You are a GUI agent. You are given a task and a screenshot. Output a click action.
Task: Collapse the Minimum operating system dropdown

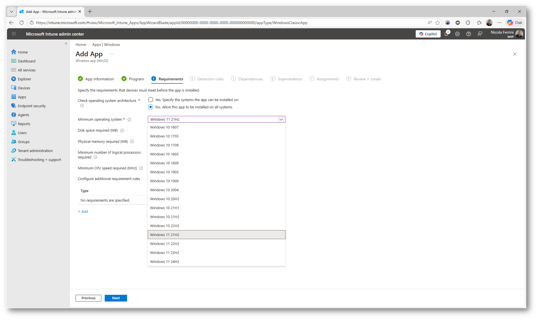click(281, 119)
